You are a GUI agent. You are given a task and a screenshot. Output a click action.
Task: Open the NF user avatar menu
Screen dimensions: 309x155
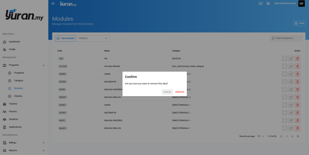coord(301,4)
